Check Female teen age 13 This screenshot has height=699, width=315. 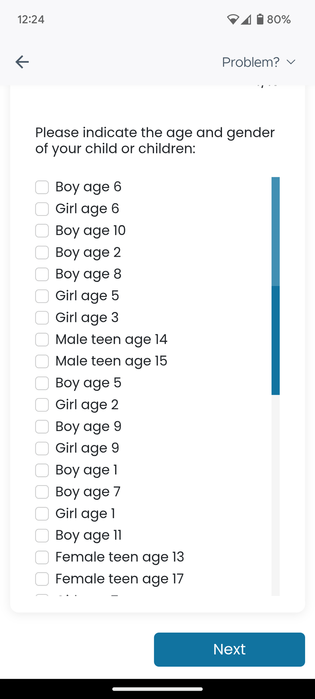(x=42, y=557)
